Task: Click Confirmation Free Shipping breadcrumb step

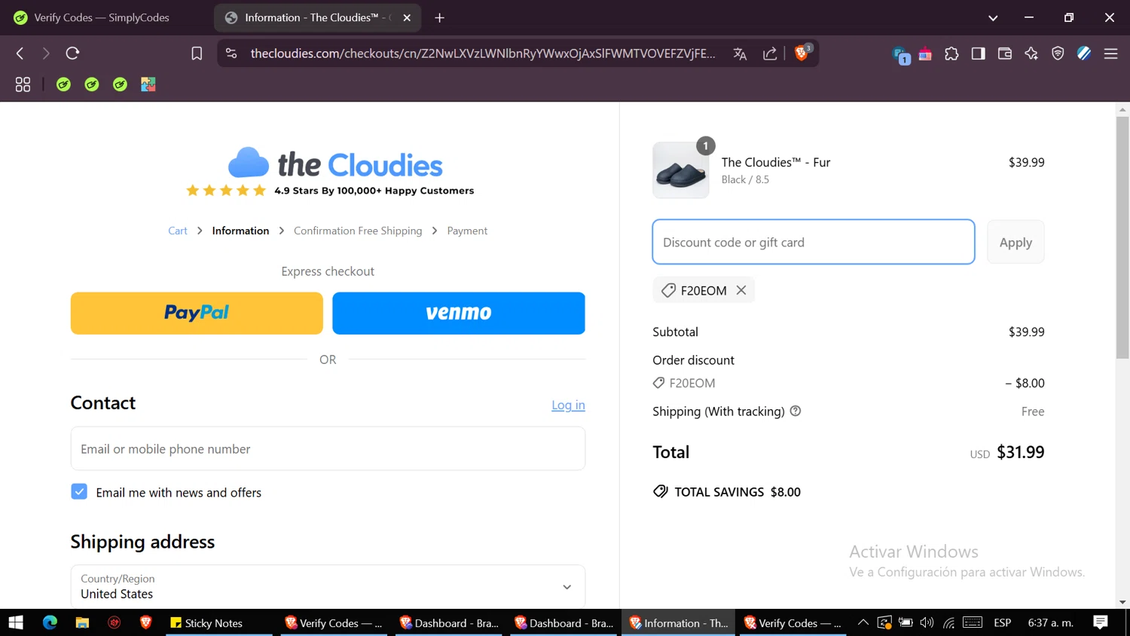Action: pos(358,231)
